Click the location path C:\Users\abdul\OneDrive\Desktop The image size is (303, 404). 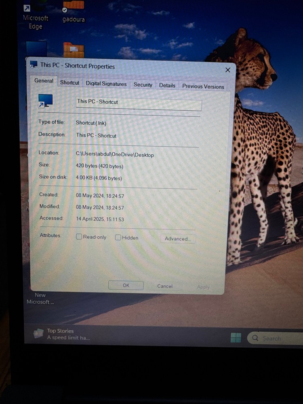tap(115, 154)
